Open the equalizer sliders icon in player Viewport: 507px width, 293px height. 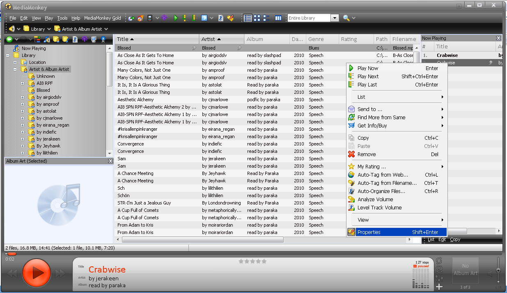coord(439,278)
